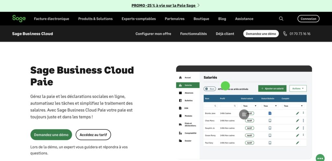Viewport: 332px width, 161px height.
Task: Click the 'Statut Bulletin' column header
Action: pos(267,98)
